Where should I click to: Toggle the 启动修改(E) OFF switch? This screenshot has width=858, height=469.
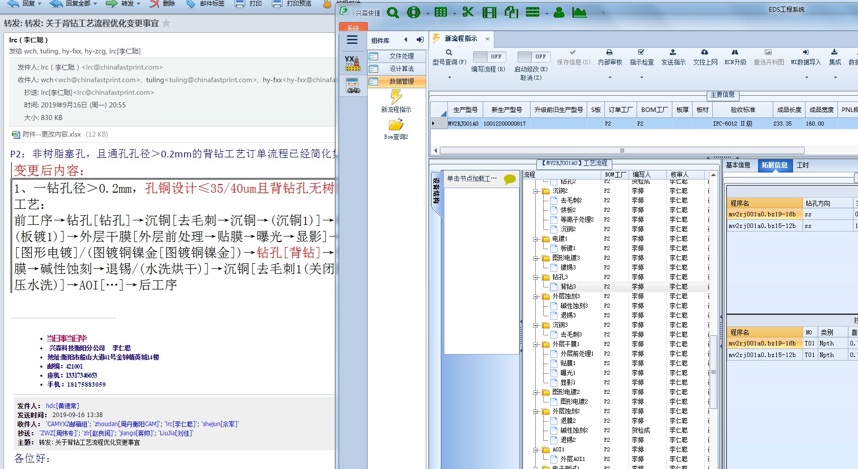pyautogui.click(x=534, y=56)
